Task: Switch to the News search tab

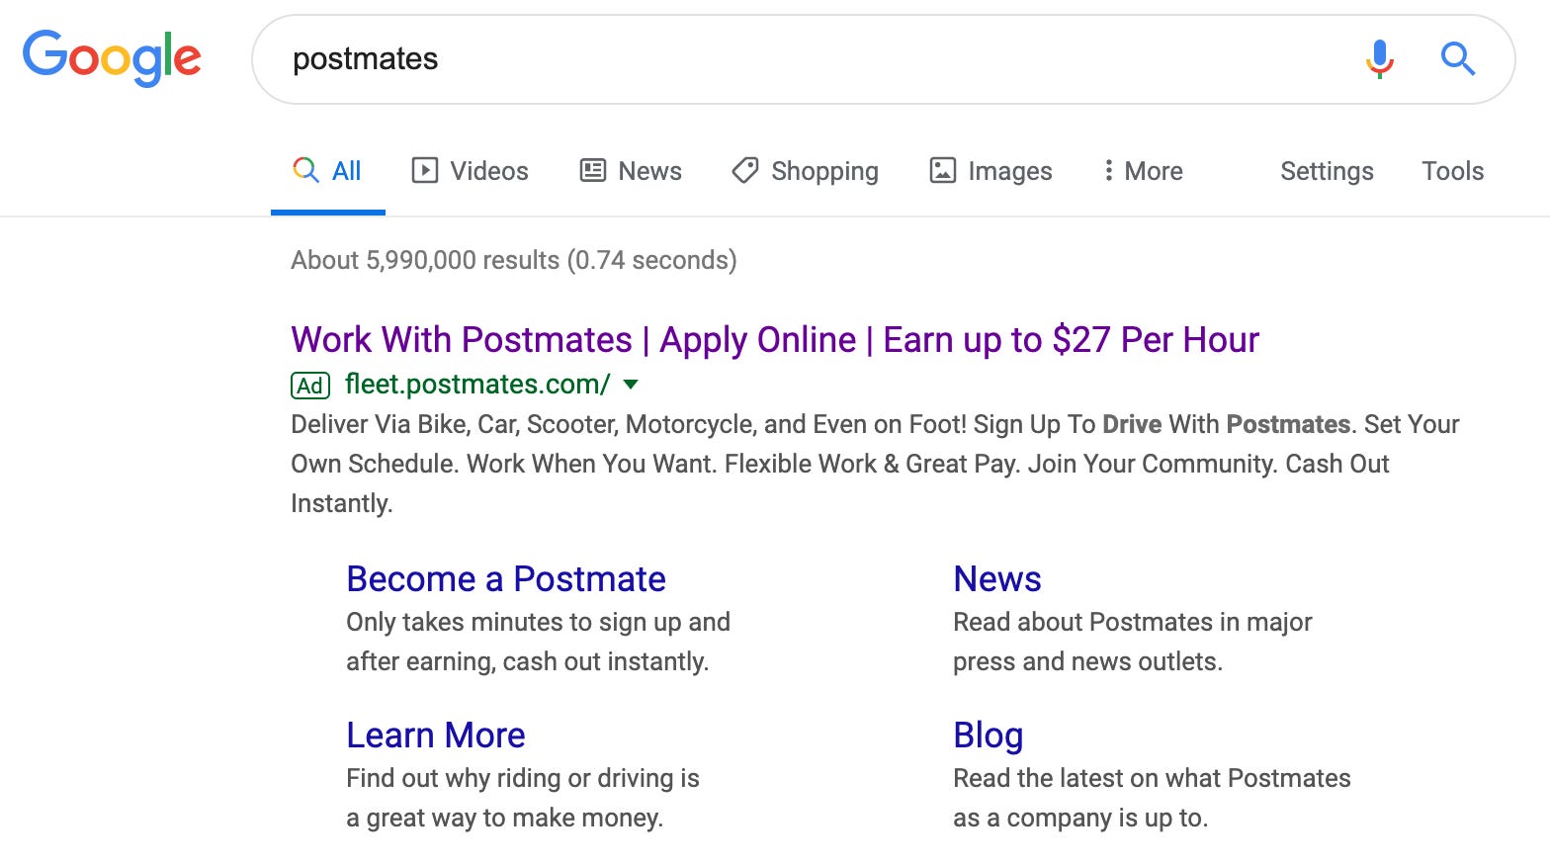Action: point(631,170)
